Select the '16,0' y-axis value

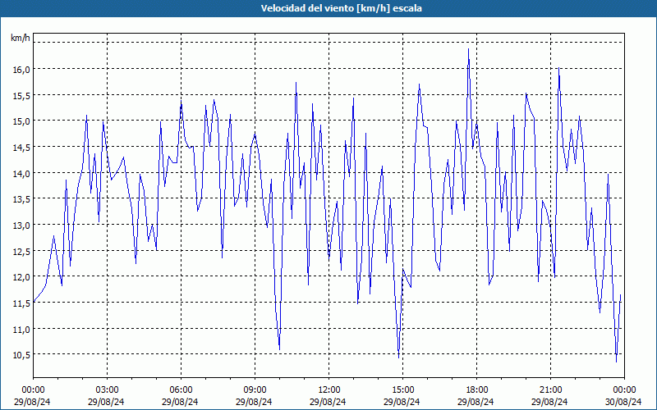point(22,70)
